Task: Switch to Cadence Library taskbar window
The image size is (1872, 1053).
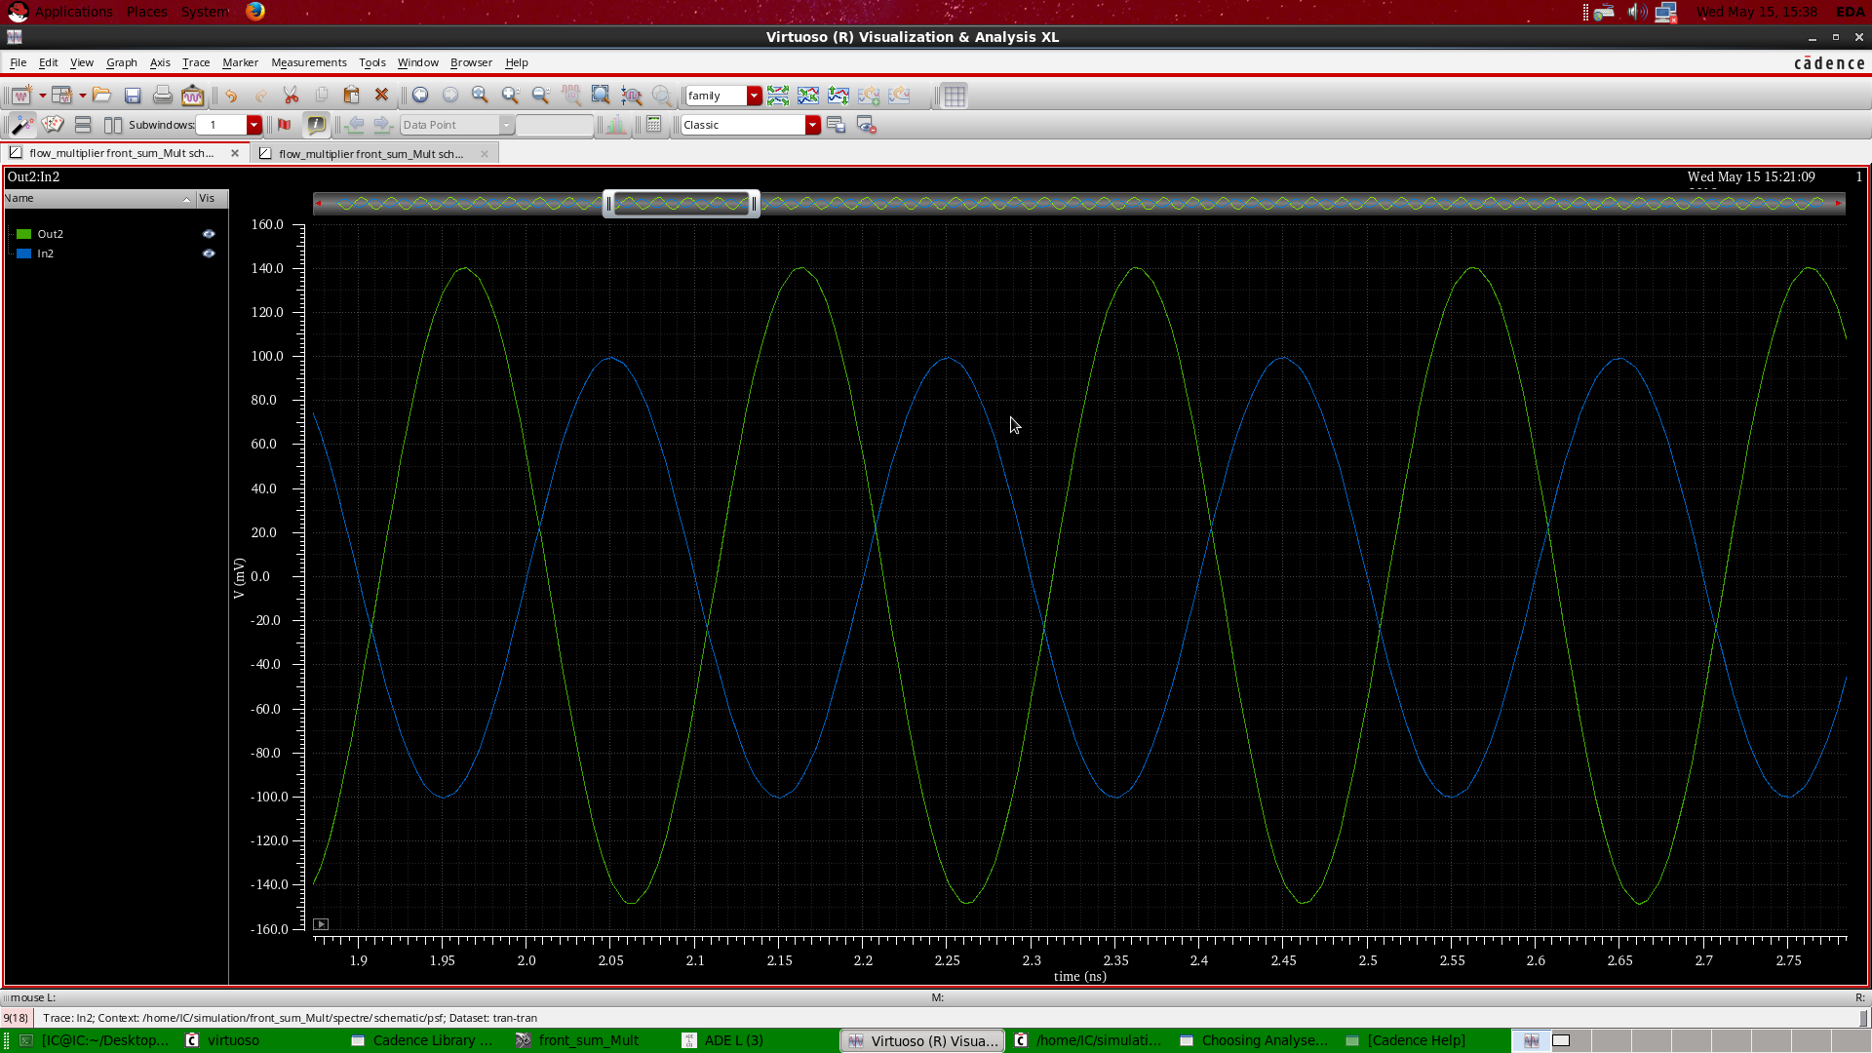Action: (433, 1040)
